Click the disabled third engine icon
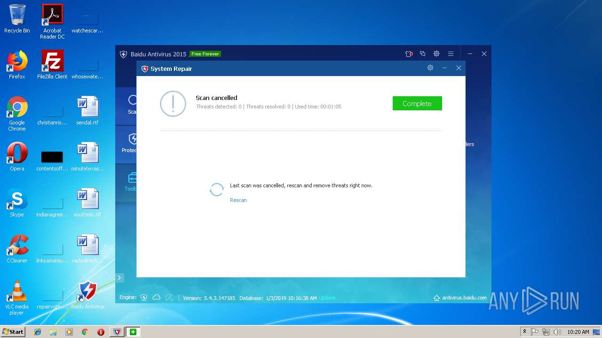This screenshot has height=338, width=602. (169, 298)
